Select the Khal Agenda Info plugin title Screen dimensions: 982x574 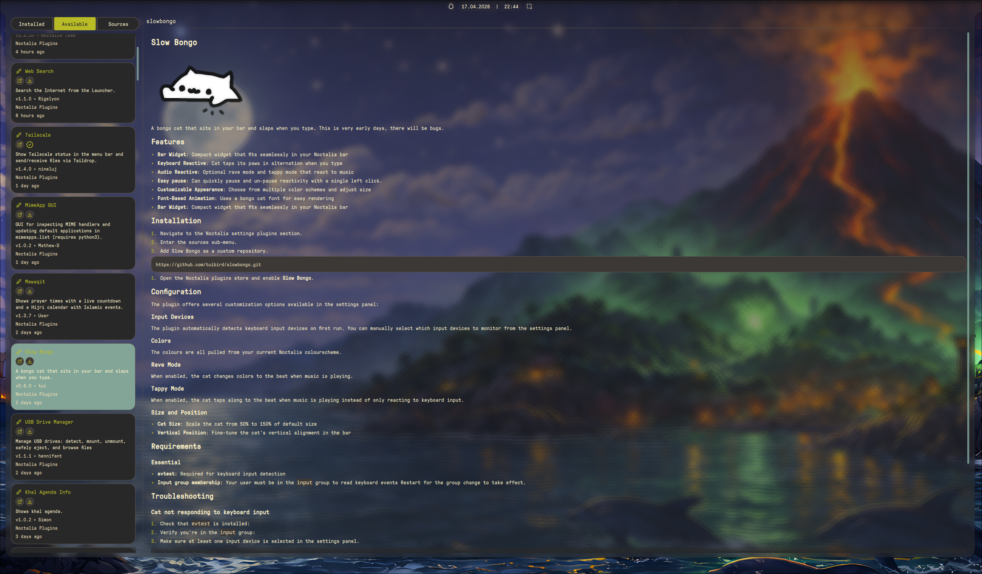point(48,492)
